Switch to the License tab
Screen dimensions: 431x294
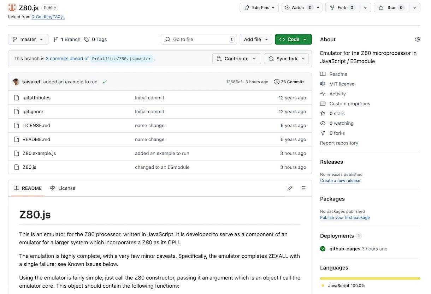(x=63, y=188)
